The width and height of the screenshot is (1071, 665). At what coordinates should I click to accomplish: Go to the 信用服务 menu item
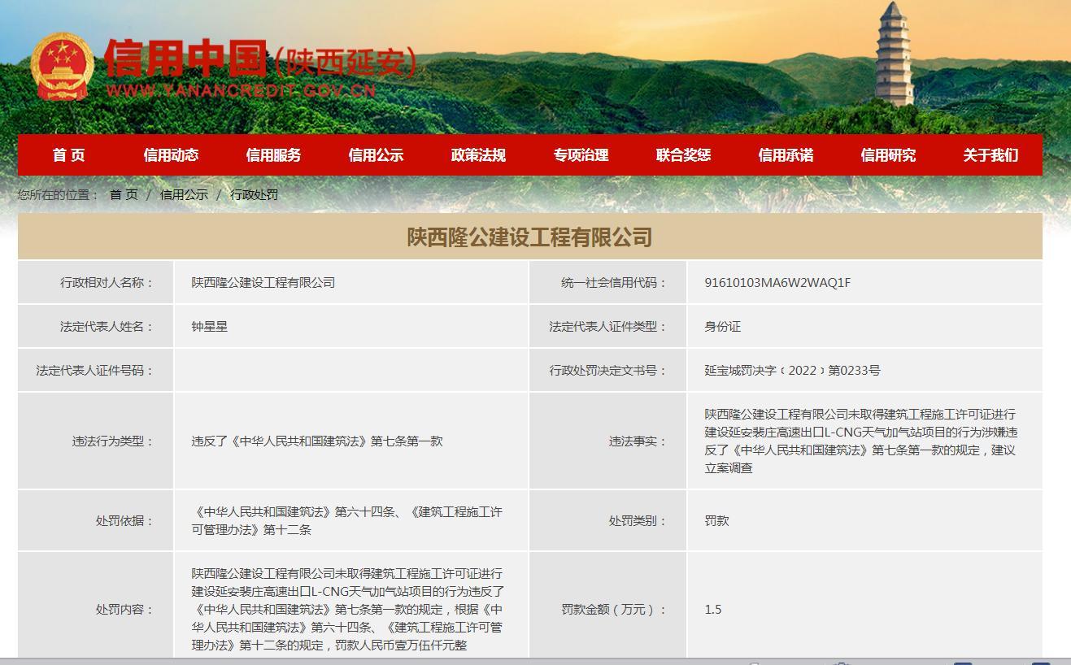pyautogui.click(x=273, y=155)
